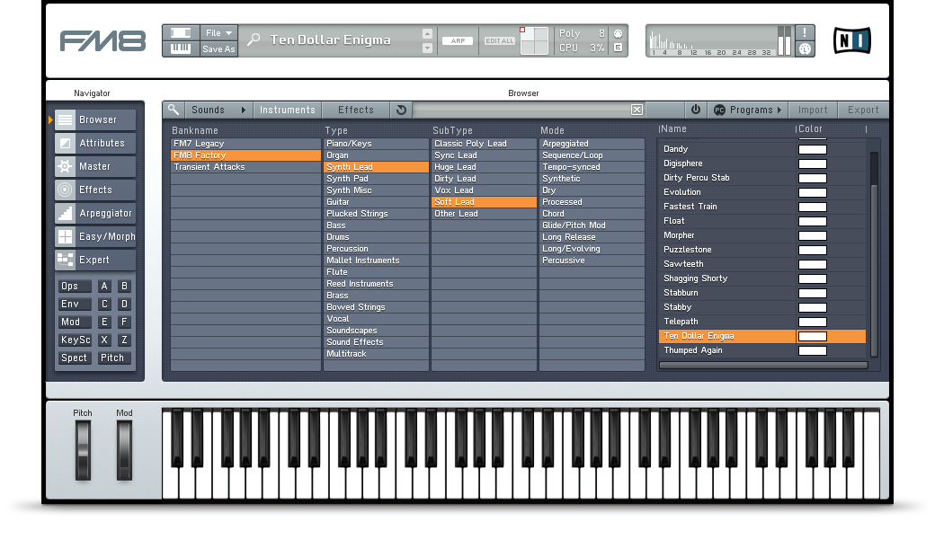Open the Arpeggiator page

[95, 213]
